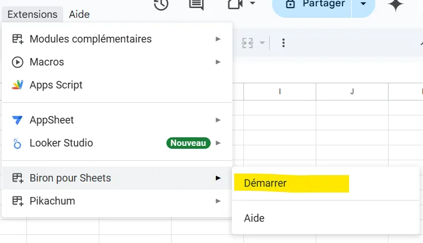
Task: Select Biron pour Sheets entry
Action: coord(117,178)
